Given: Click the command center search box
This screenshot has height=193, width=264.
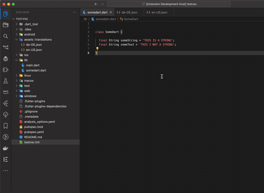Looking at the screenshot, I should 169,4.
